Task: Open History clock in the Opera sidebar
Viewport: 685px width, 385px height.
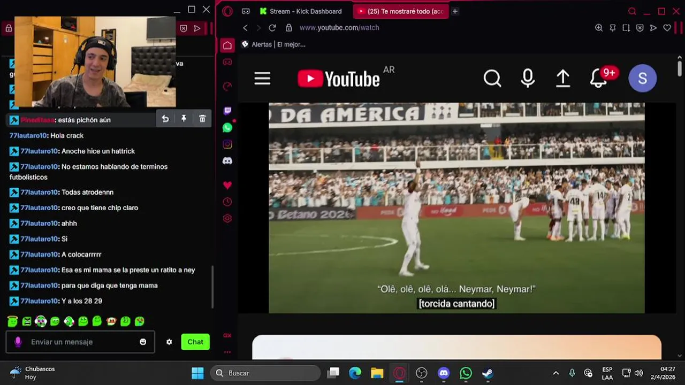Action: click(227, 202)
